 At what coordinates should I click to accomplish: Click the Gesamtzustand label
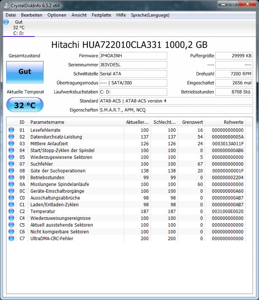(24, 56)
